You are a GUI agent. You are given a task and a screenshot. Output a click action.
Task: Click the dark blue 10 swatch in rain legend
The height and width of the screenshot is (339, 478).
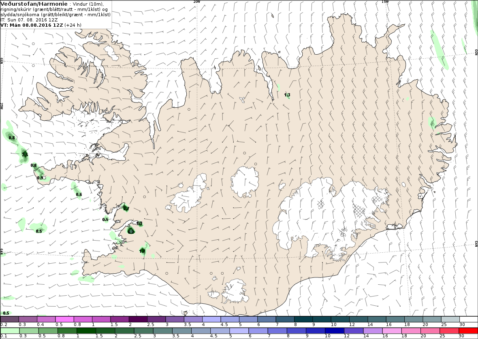pos(335,330)
